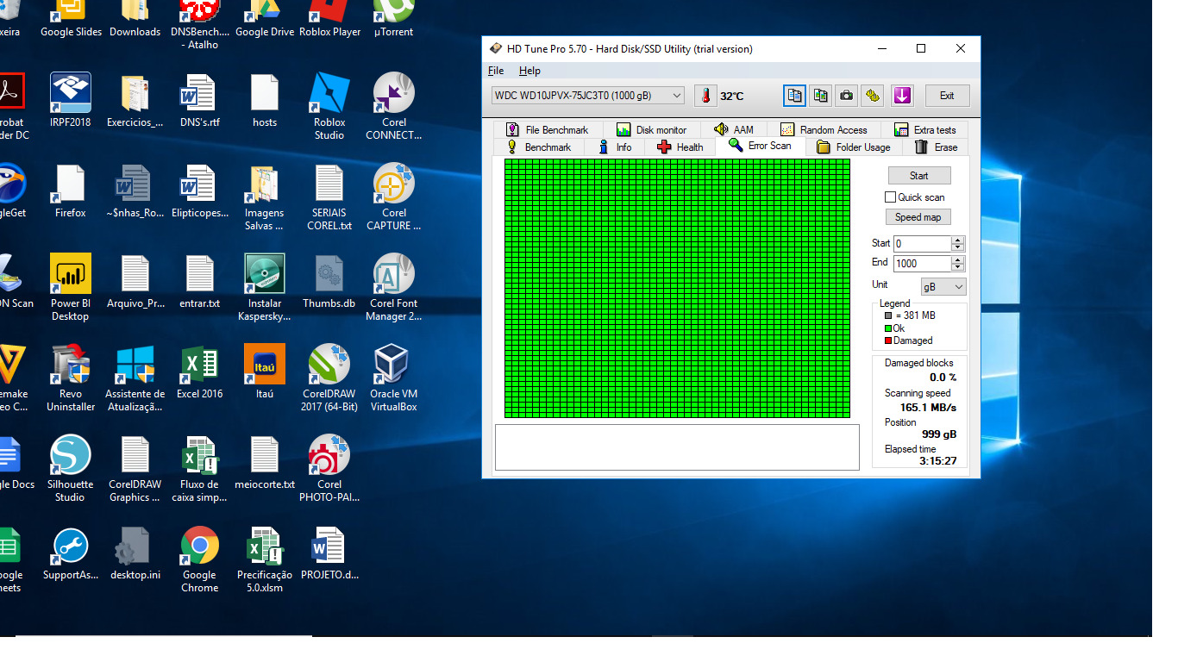Click the gray block size legend swatch
The image size is (1178, 662).
click(x=888, y=315)
